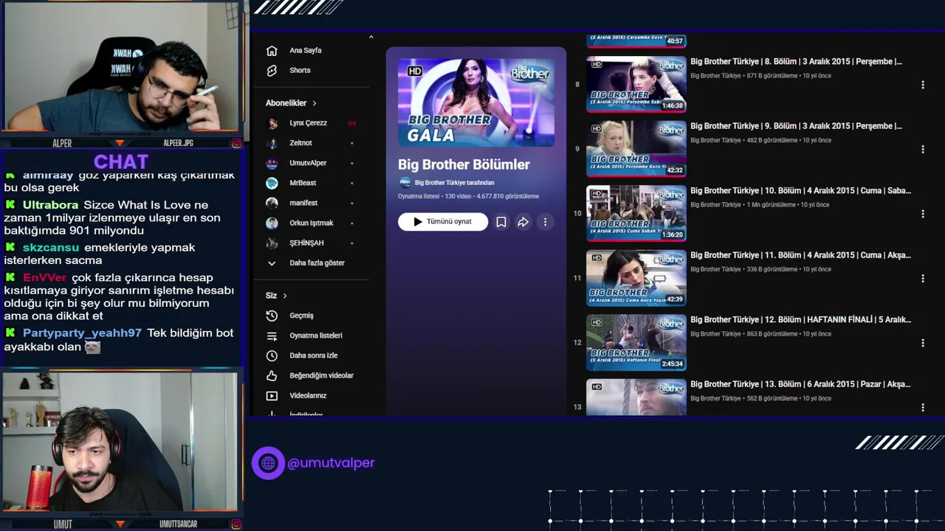Open the 12. Bölüm thumbnail 2:45:34
The image size is (945, 531).
pos(636,342)
